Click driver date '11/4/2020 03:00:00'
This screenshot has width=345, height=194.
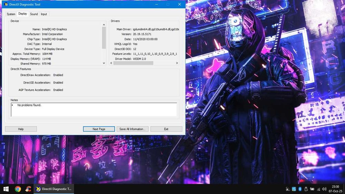tap(145, 39)
